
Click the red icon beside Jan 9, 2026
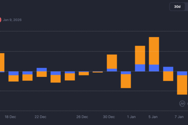(1, 20)
